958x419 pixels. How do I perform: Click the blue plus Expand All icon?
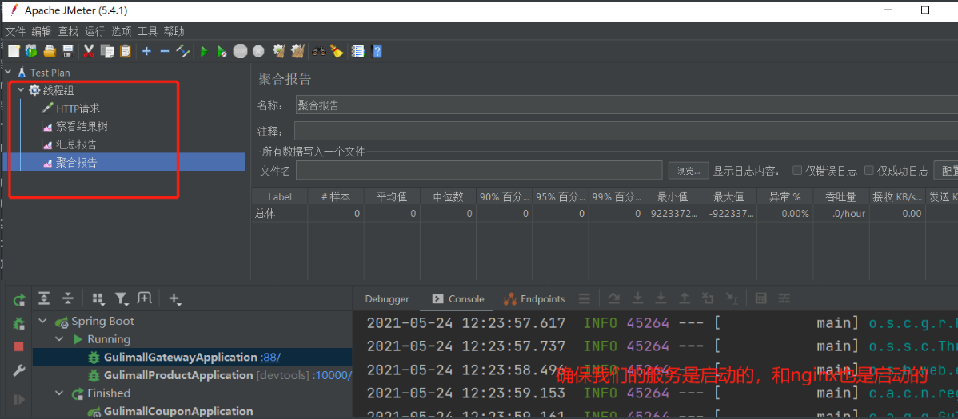click(x=146, y=51)
